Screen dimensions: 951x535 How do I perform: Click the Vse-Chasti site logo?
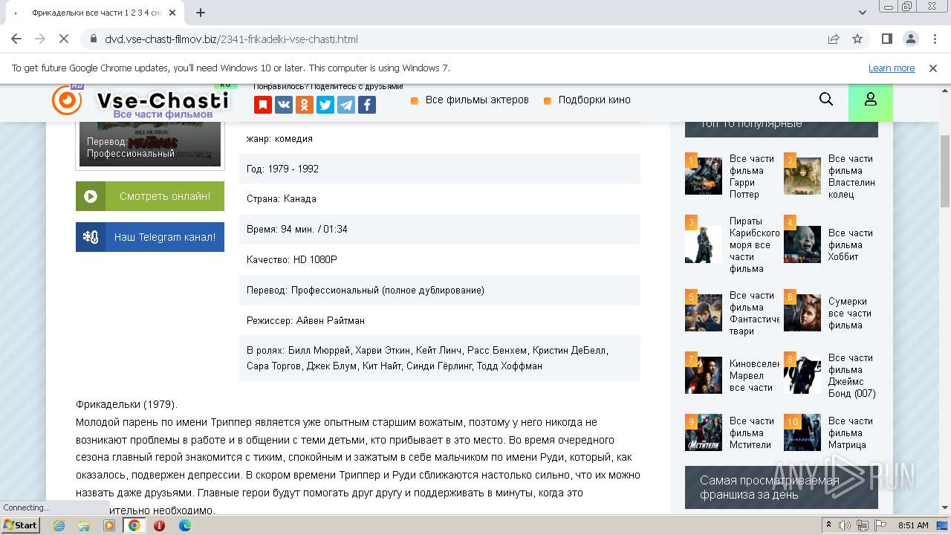tap(141, 102)
